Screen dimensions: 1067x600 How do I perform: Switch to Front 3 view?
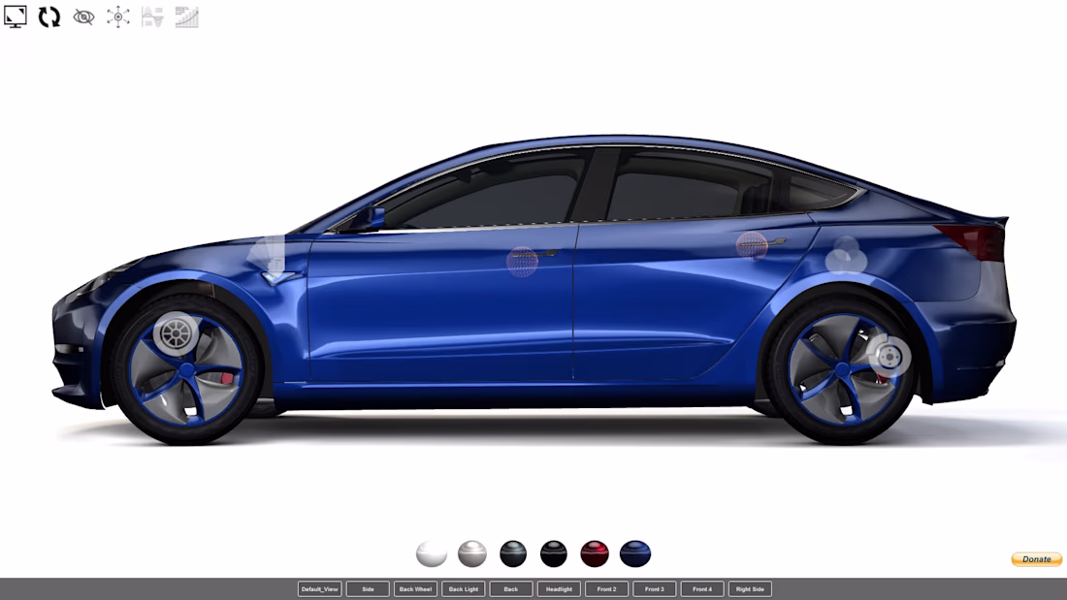click(x=655, y=589)
